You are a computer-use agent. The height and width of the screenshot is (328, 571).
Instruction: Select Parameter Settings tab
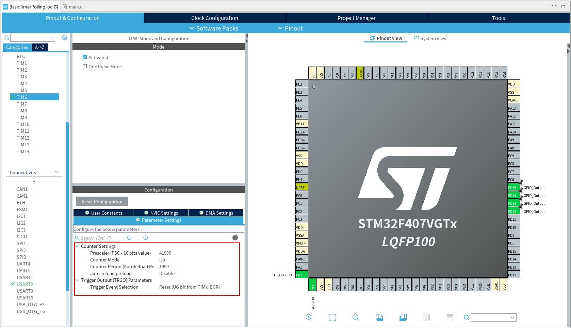(159, 220)
